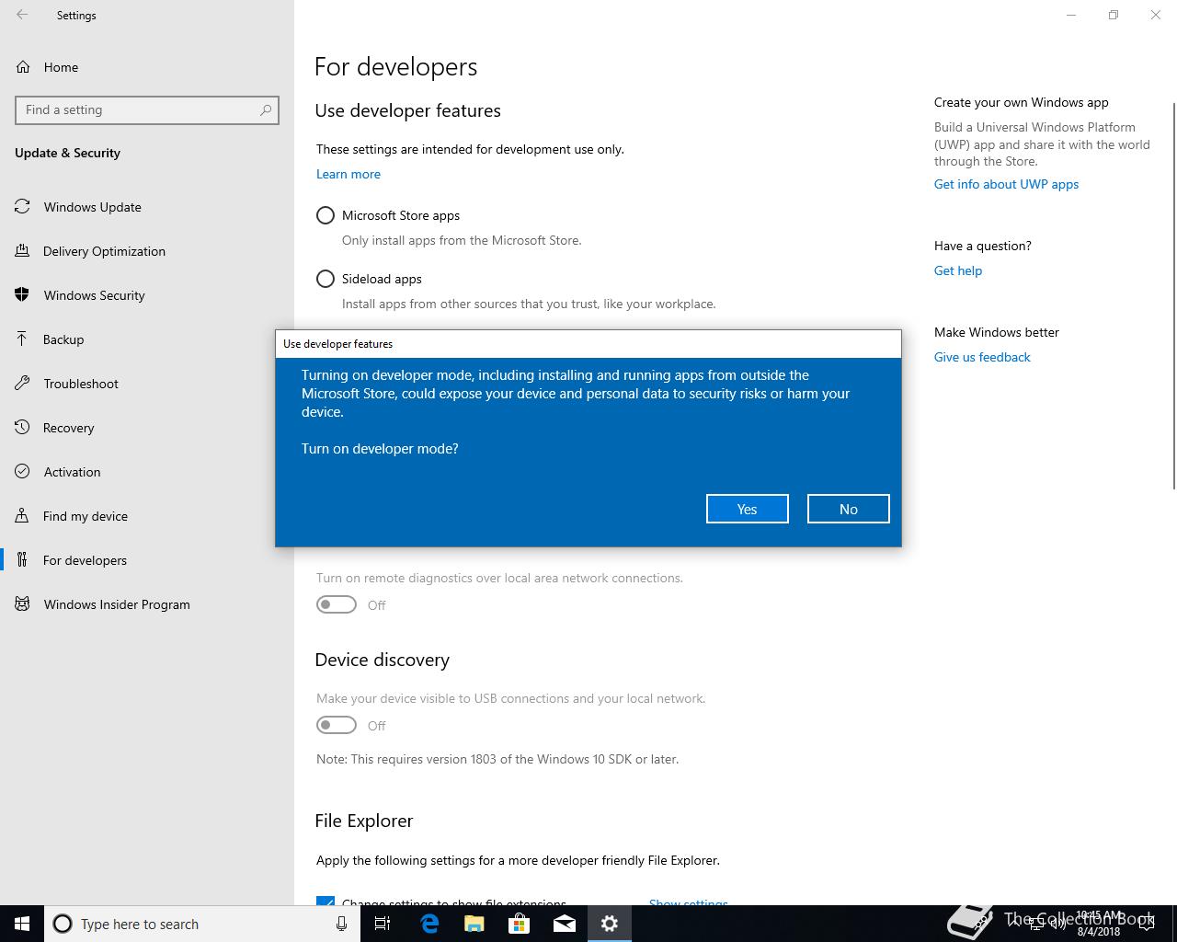Image resolution: width=1177 pixels, height=942 pixels.
Task: Open File Explorer from taskbar
Action: tap(474, 924)
